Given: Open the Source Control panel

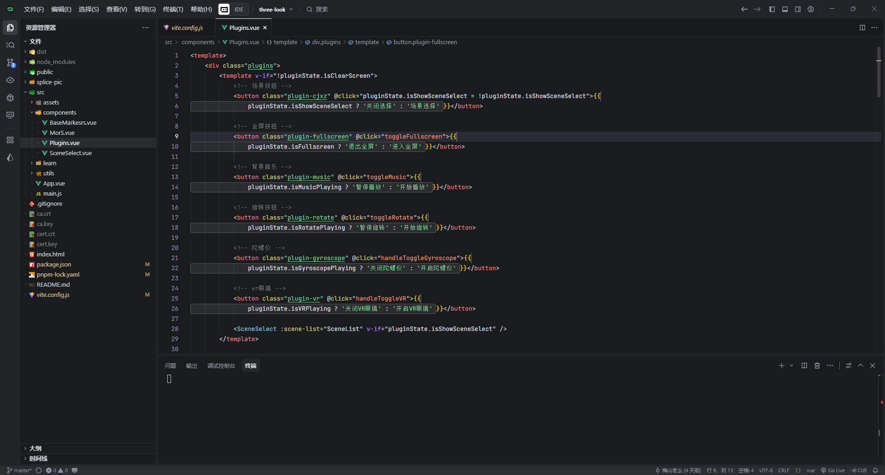Looking at the screenshot, I should point(10,63).
